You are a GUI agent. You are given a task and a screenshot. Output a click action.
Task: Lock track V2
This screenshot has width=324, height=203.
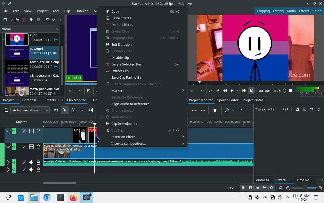pyautogui.click(x=38, y=131)
